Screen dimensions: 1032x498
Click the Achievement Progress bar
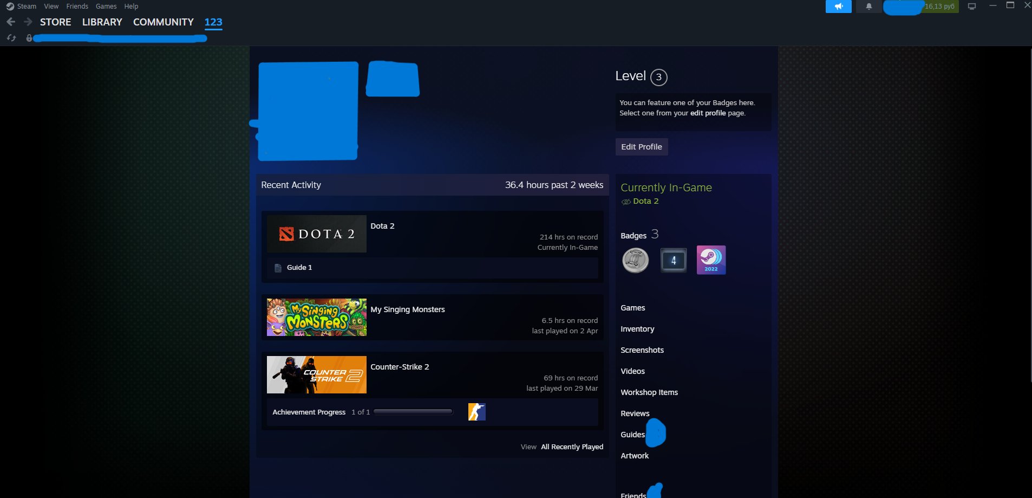[x=413, y=412]
